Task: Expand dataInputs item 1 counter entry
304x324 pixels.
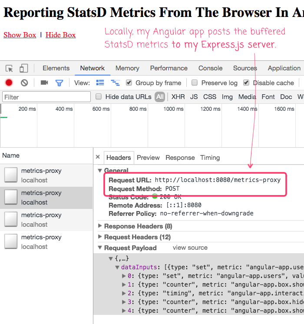Action: click(124, 284)
